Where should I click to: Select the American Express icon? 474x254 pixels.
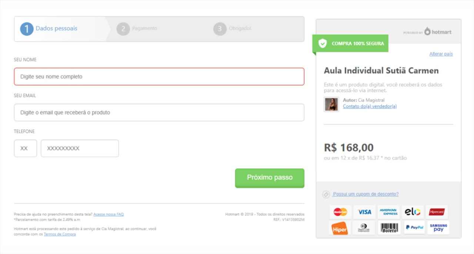coord(388,212)
